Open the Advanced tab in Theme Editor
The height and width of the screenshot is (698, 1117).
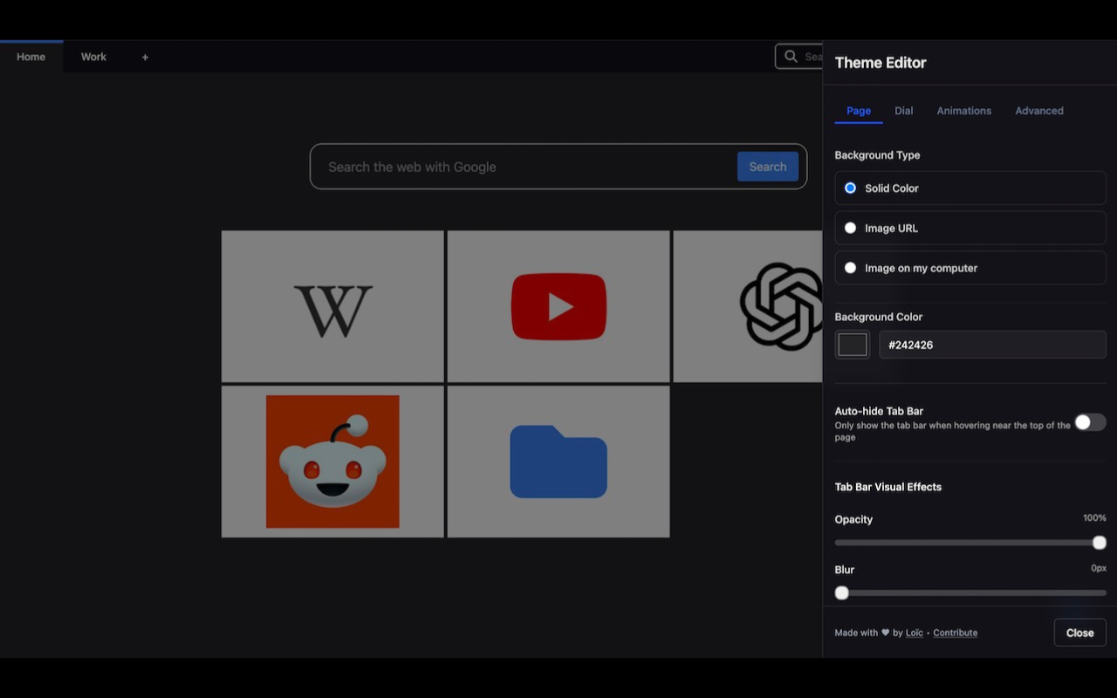pos(1039,111)
